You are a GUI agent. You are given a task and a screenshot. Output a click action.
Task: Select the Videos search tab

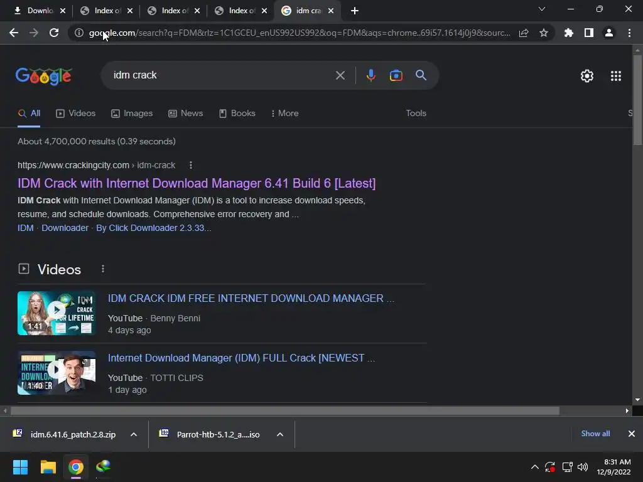click(x=76, y=114)
